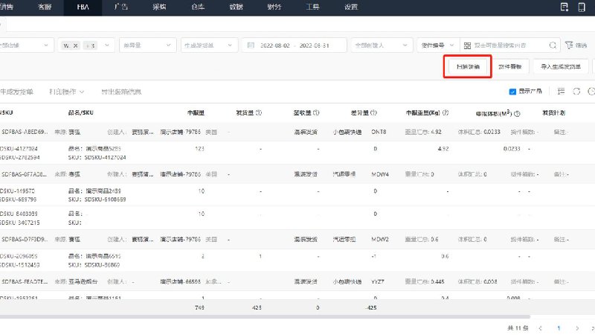
Task: Select shipment SDFBAS-D7F3D9...
Action: [x=25, y=239]
